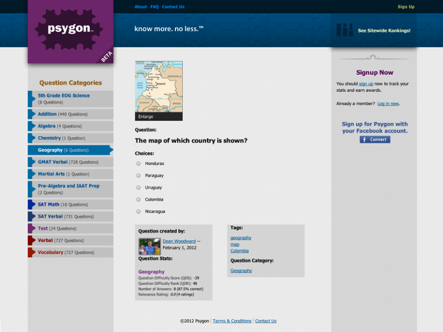Click the purple Geography stats heading
The height and width of the screenshot is (332, 443).
151,272
